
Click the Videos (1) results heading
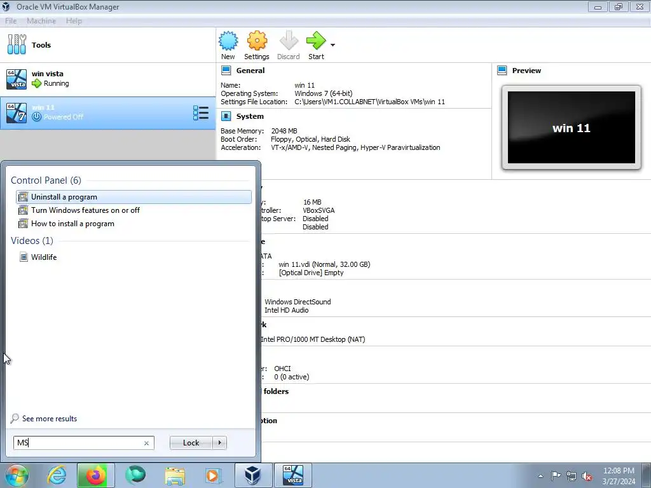coord(32,241)
